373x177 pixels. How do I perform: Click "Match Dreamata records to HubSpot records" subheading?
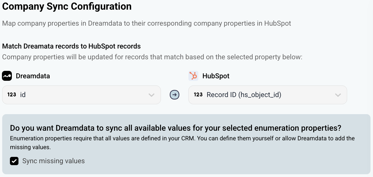(71, 46)
